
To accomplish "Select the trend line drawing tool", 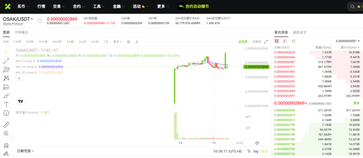I will [x=6, y=61].
